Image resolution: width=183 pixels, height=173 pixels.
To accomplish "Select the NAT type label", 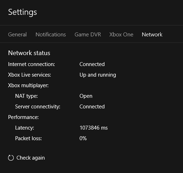I will pyautogui.click(x=26, y=96).
